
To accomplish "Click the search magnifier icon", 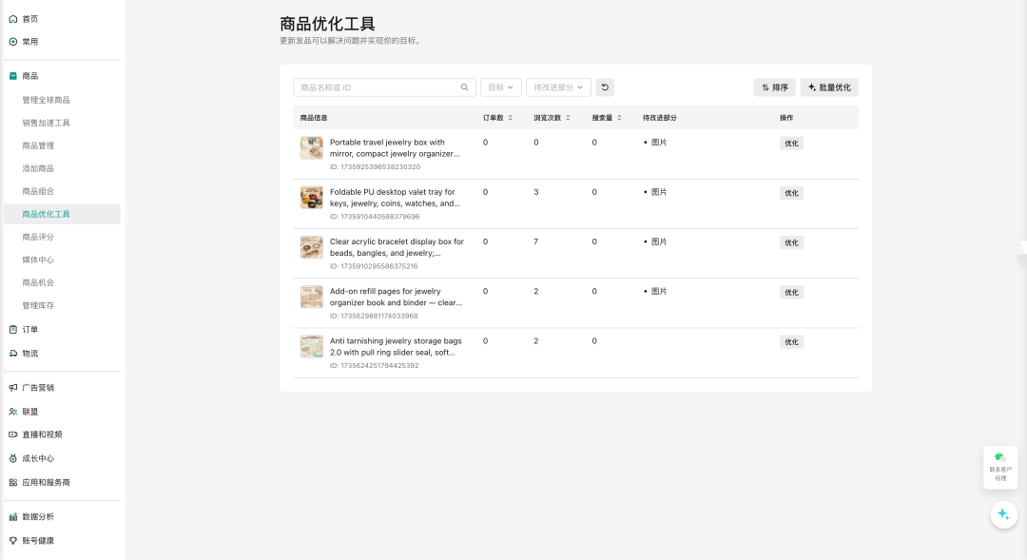I will point(464,87).
